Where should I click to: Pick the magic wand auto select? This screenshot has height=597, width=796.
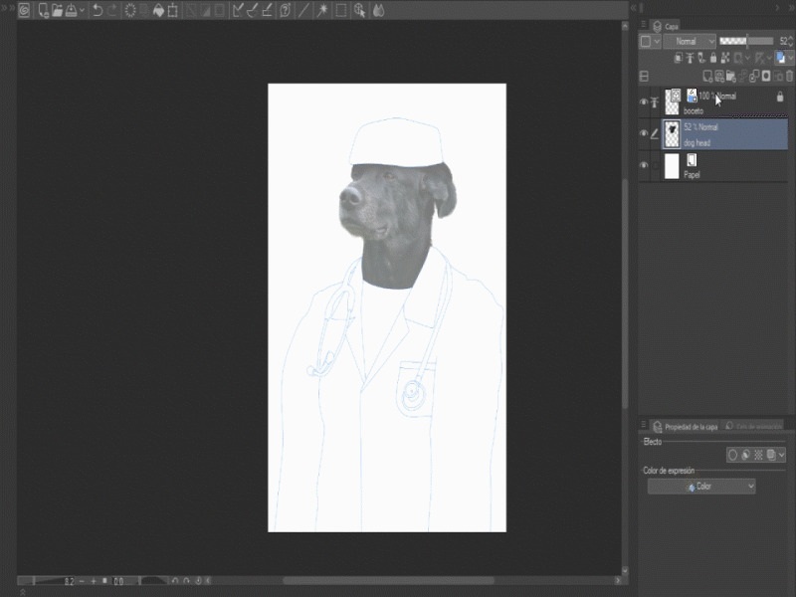click(x=321, y=11)
